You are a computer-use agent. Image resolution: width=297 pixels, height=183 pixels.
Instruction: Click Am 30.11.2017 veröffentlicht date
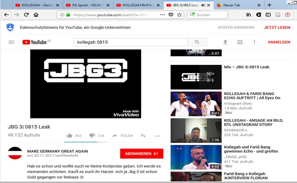53,156
